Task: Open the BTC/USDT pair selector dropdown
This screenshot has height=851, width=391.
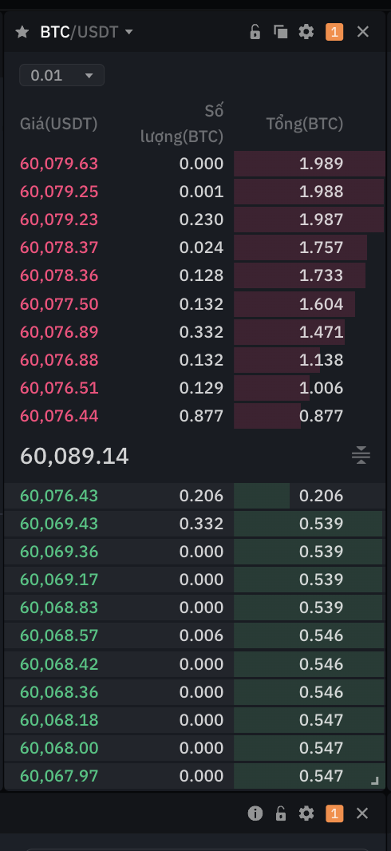Action: point(87,32)
